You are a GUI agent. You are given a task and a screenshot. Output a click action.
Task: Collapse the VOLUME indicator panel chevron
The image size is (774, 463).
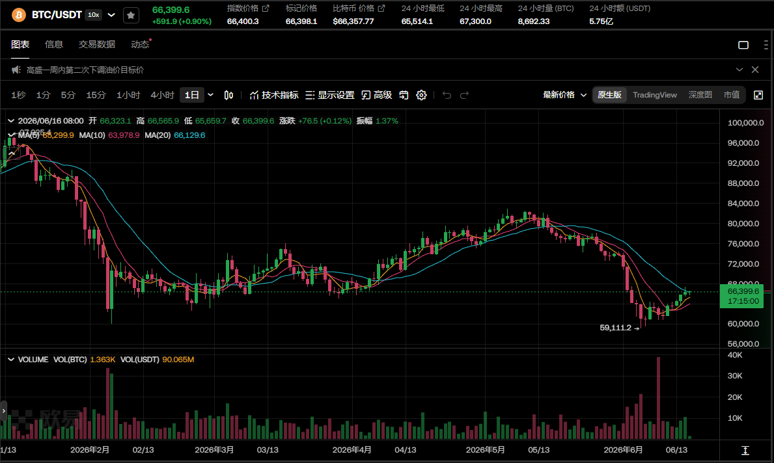(x=11, y=360)
